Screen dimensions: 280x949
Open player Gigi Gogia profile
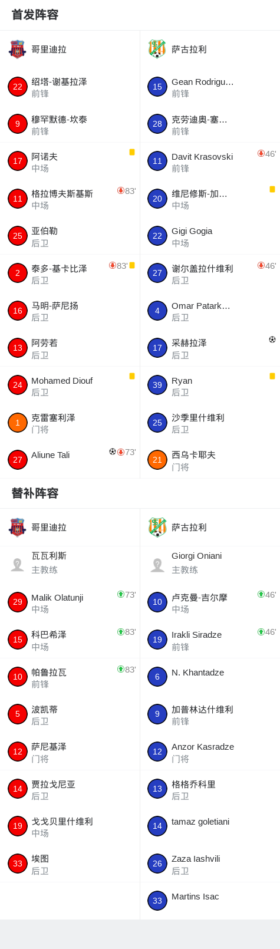(210, 236)
